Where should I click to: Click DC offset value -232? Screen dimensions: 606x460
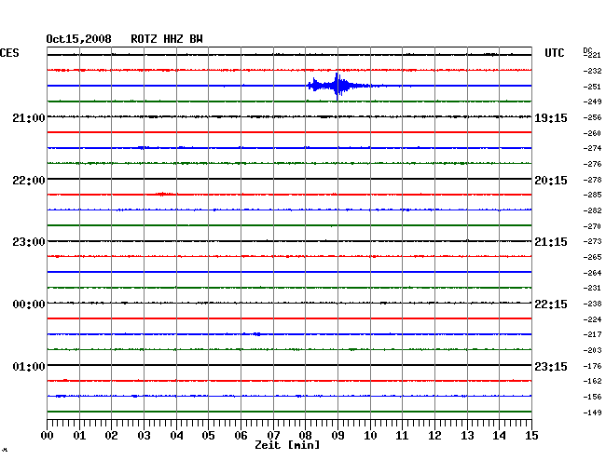[x=592, y=71]
